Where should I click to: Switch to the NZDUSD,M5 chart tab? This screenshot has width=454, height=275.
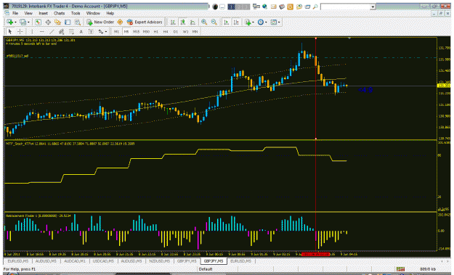click(x=159, y=261)
